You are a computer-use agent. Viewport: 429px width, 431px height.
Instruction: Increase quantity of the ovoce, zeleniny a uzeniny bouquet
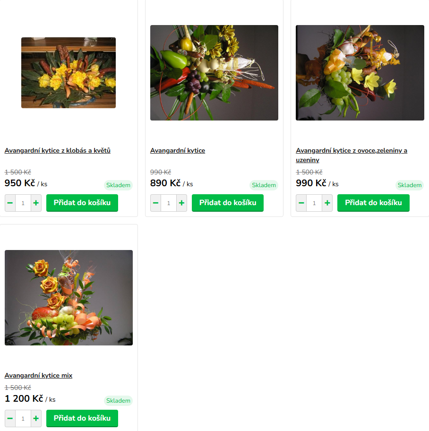pyautogui.click(x=327, y=203)
